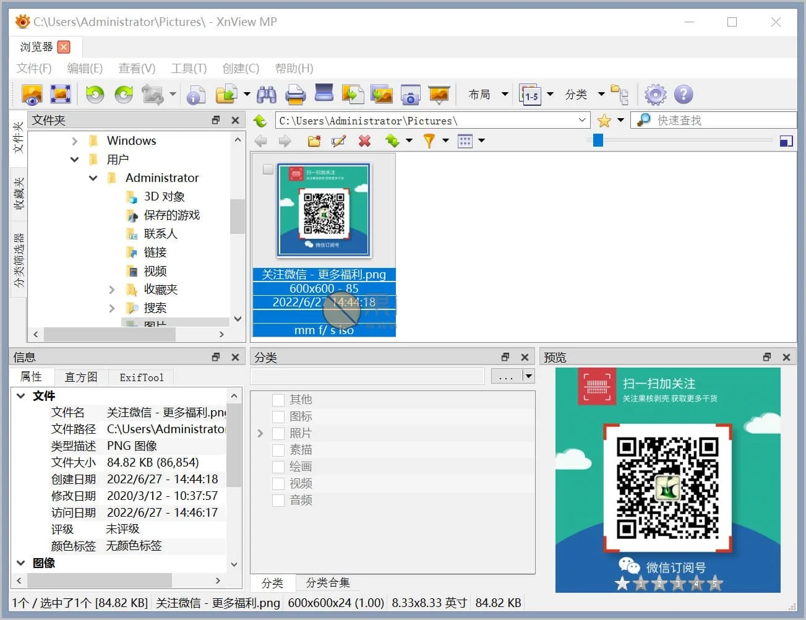This screenshot has width=806, height=620.
Task: Collapse the 文件 properties section
Action: point(21,396)
